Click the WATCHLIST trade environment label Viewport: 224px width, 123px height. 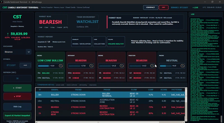pos(87,22)
